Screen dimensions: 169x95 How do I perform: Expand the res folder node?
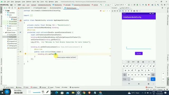pyautogui.click(x=6, y=28)
